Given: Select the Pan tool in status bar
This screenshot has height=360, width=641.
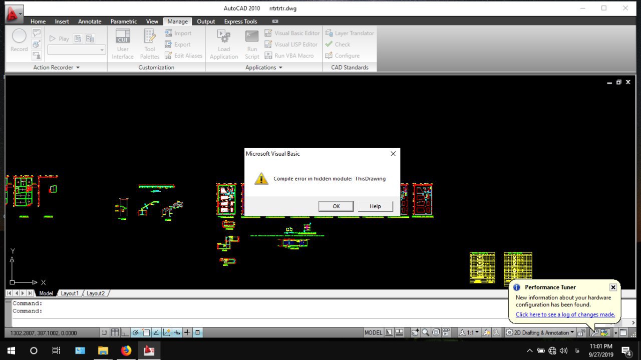Looking at the screenshot, I should tap(416, 332).
